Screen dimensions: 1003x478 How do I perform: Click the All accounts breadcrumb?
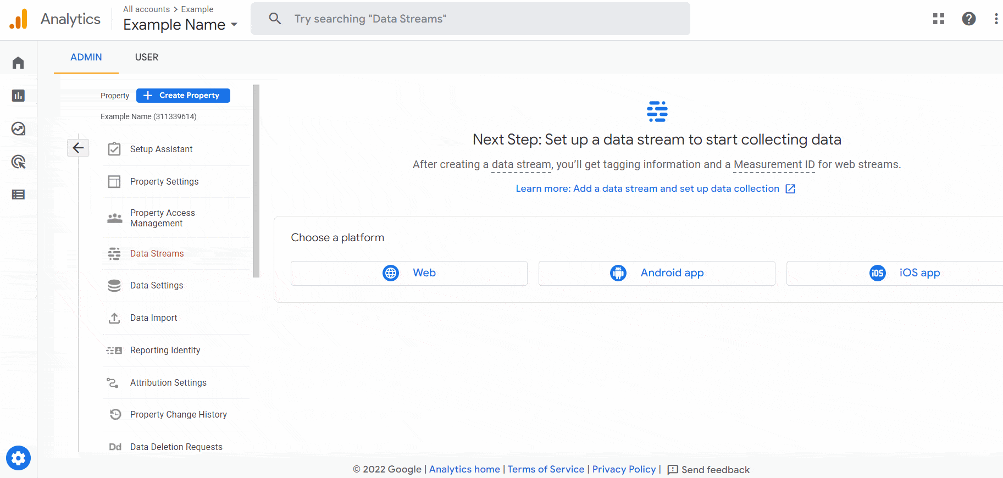(146, 9)
